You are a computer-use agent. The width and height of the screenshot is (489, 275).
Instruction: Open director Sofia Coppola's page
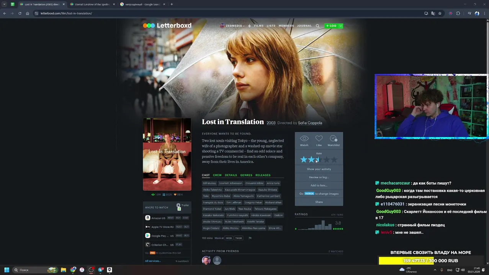click(x=310, y=123)
